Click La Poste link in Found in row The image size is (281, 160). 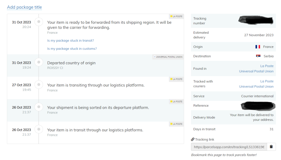[267, 66]
